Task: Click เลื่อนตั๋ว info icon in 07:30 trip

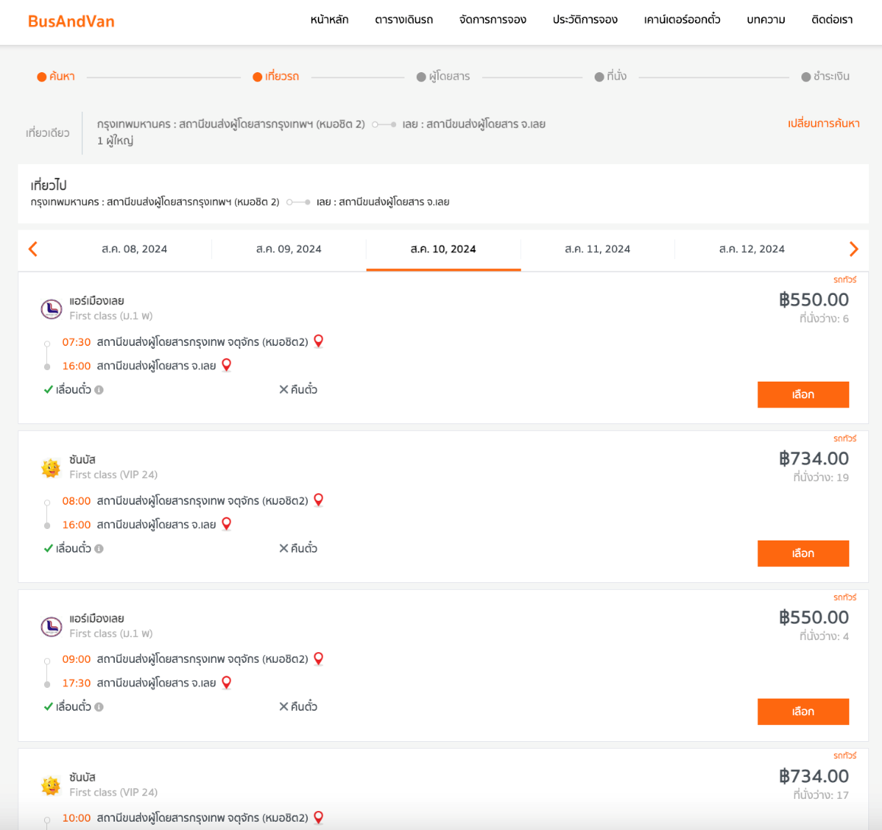Action: click(x=99, y=390)
